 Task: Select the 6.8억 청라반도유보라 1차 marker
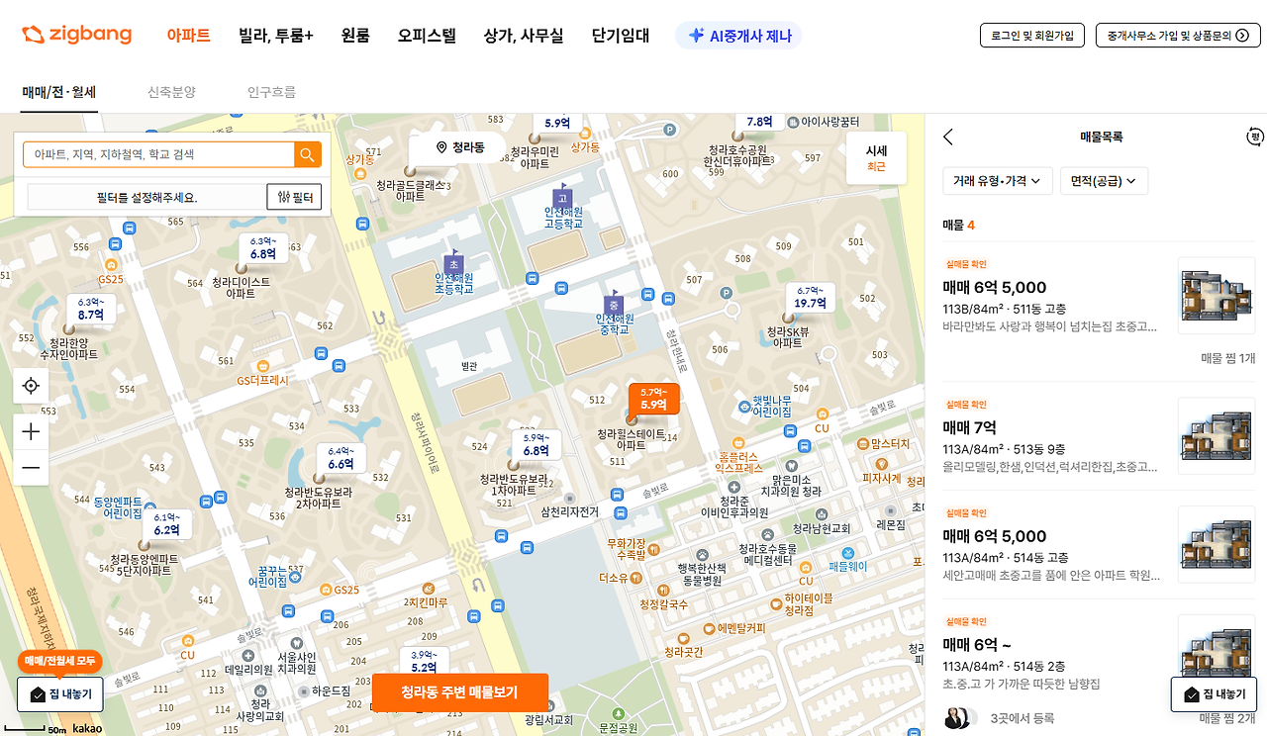(536, 445)
